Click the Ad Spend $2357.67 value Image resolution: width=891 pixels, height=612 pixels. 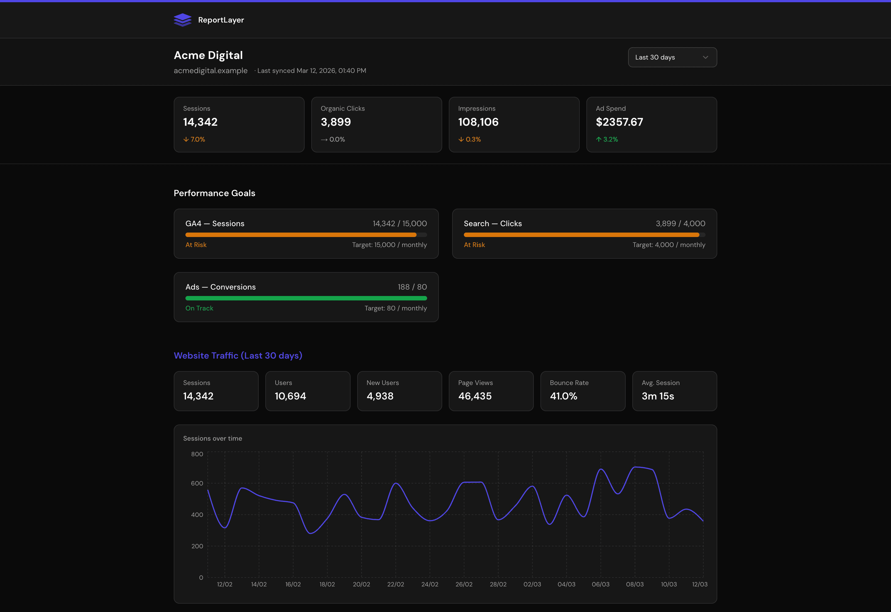coord(619,122)
